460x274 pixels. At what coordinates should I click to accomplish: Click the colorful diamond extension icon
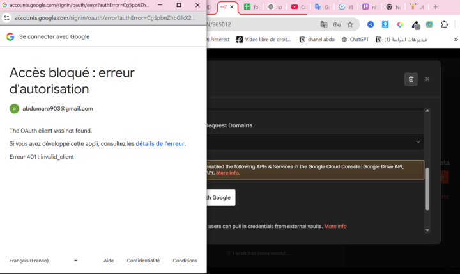pos(400,25)
